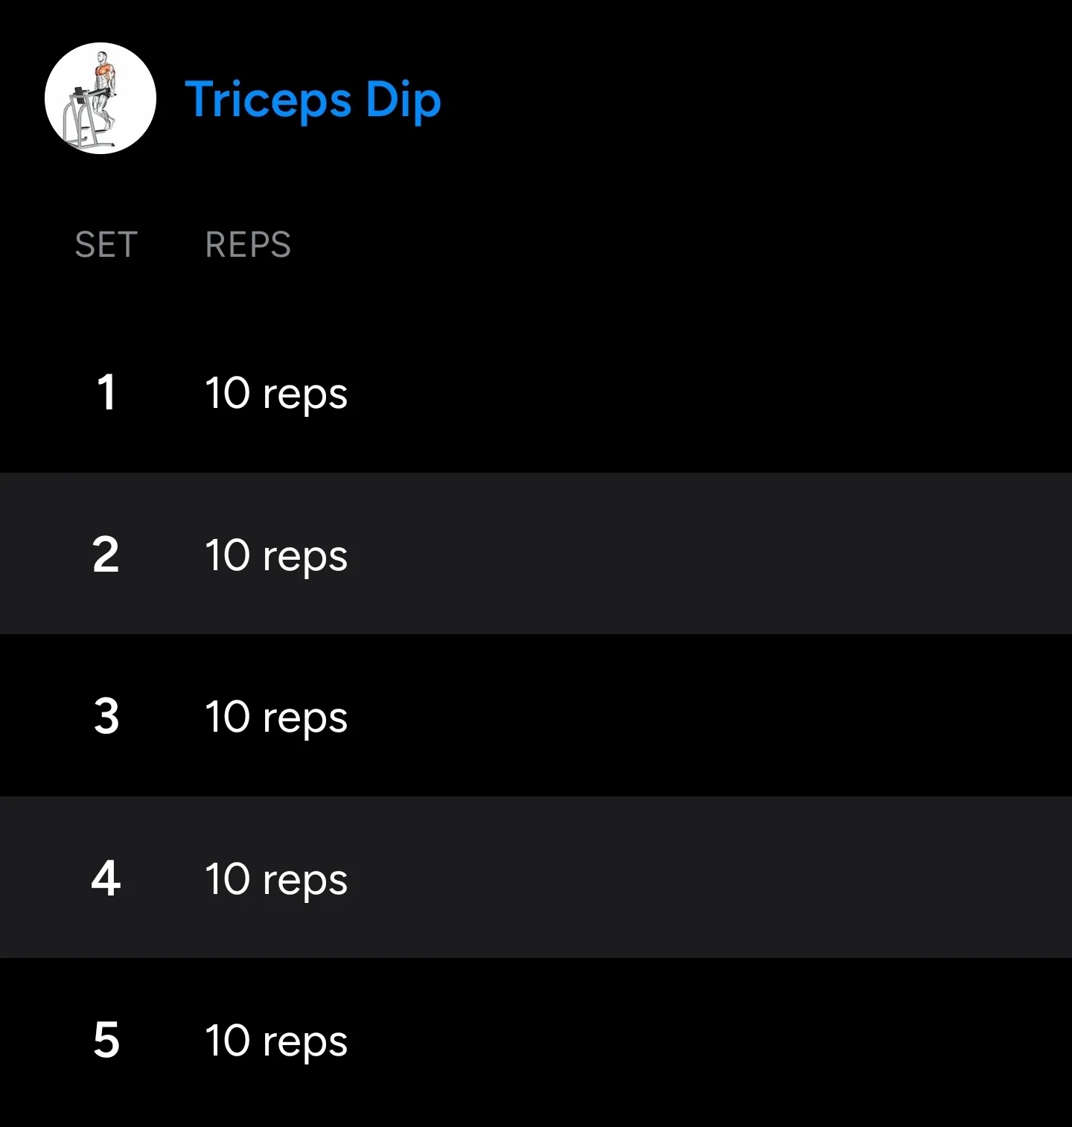Edit 10 reps in set 2
Image resolution: width=1072 pixels, height=1127 pixels.
pyautogui.click(x=276, y=556)
